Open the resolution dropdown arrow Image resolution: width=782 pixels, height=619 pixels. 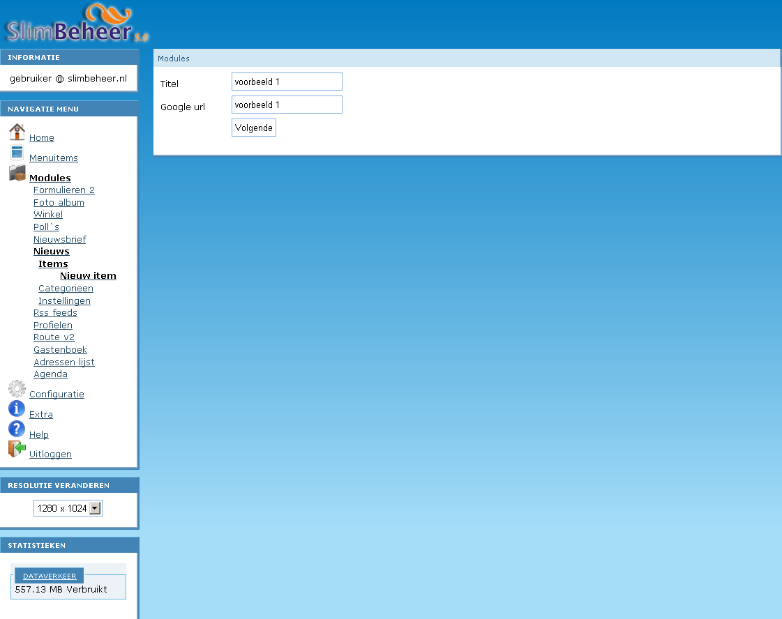(95, 508)
